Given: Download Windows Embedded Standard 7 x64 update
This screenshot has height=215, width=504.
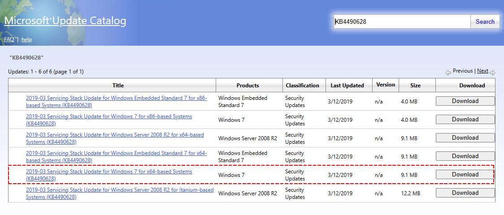Looking at the screenshot, I should (465, 156).
